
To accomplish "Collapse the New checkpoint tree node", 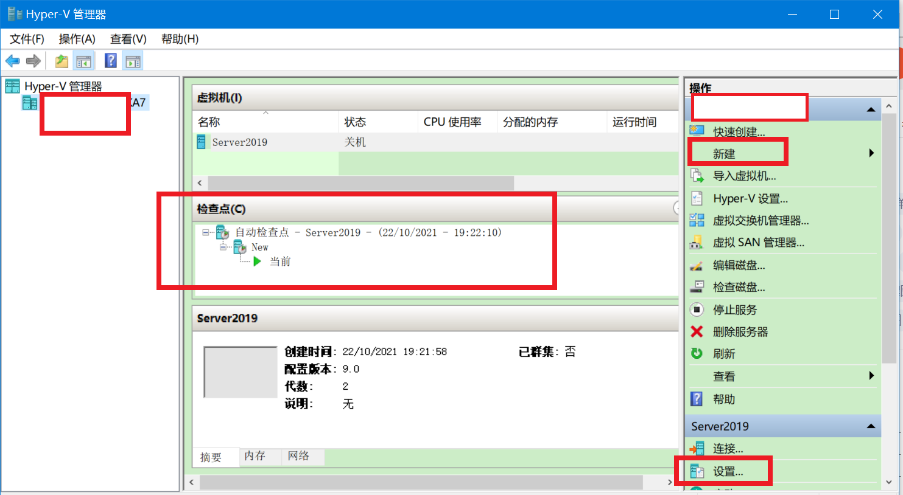I will point(223,247).
